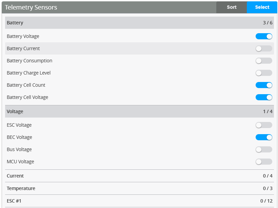The image size is (278, 208).
Task: Expand the ESC #1 section
Action: click(136, 201)
